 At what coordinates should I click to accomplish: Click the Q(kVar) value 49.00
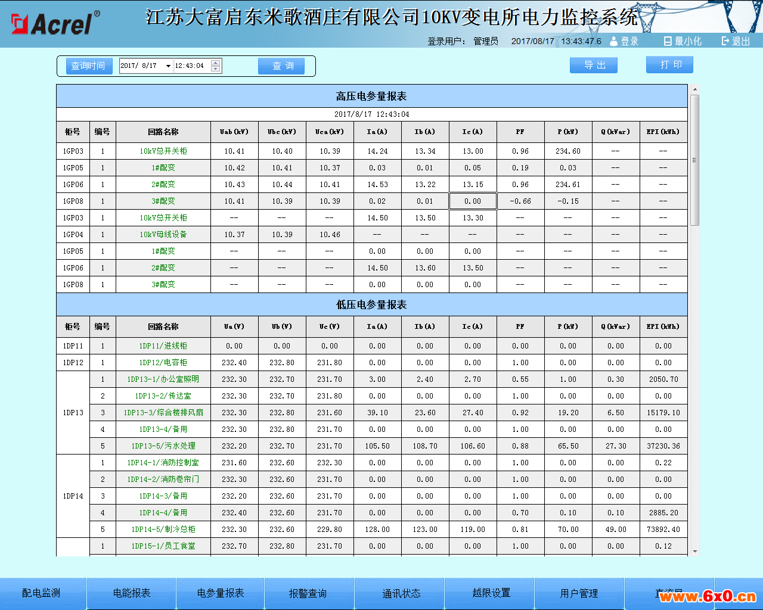point(616,530)
